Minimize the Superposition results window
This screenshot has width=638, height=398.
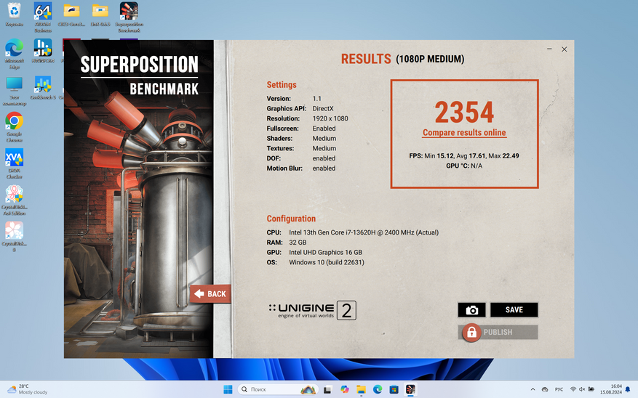click(549, 49)
